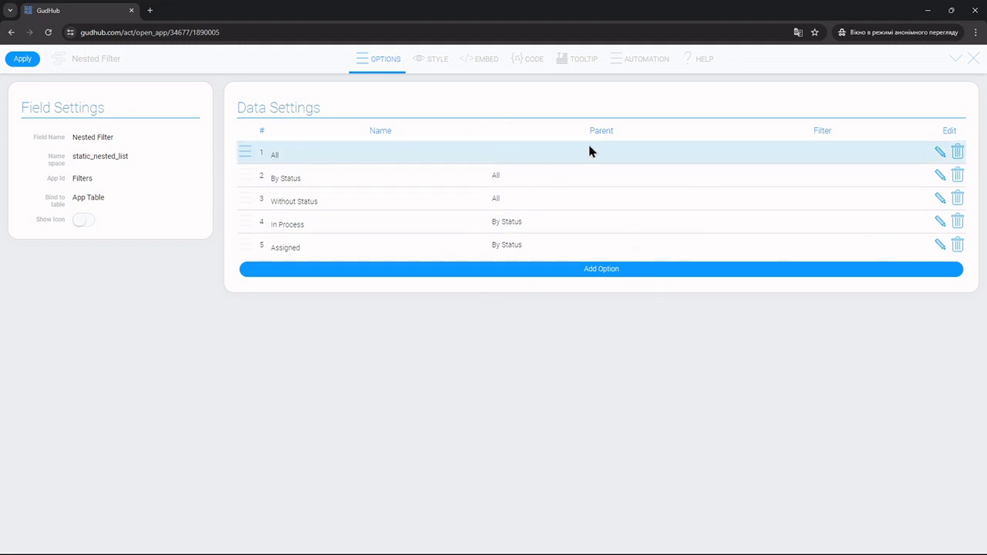Click the checkmark icon in the top bar

pos(956,59)
